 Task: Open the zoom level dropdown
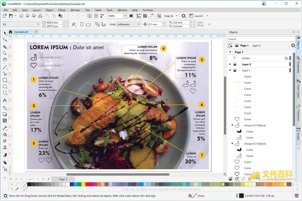tap(125, 16)
